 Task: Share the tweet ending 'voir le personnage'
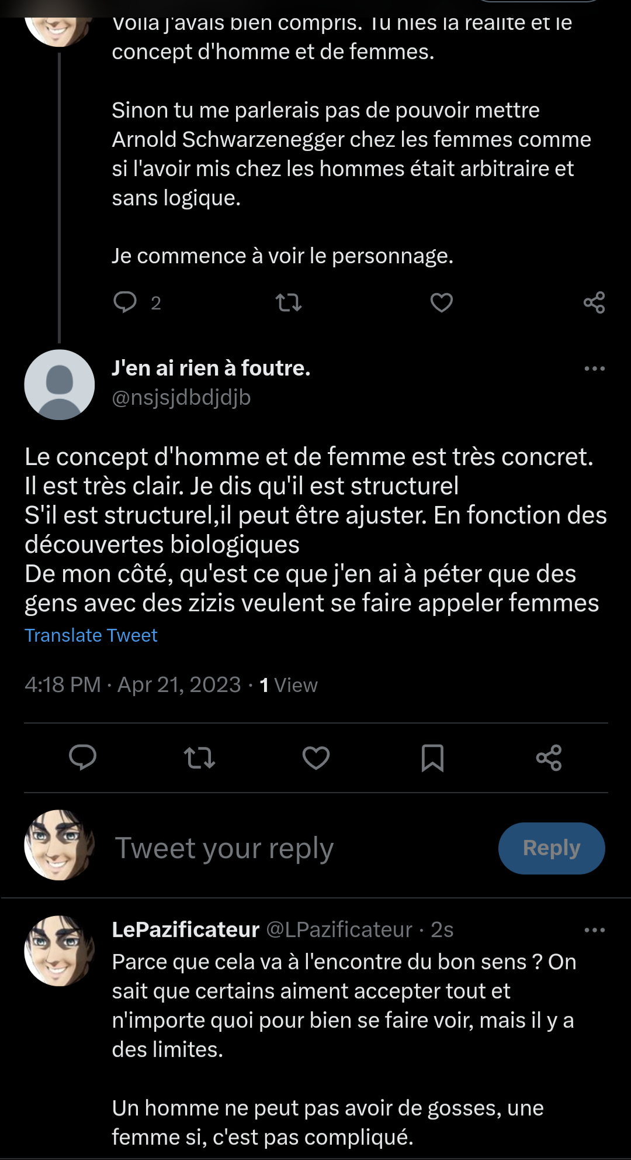tap(594, 302)
